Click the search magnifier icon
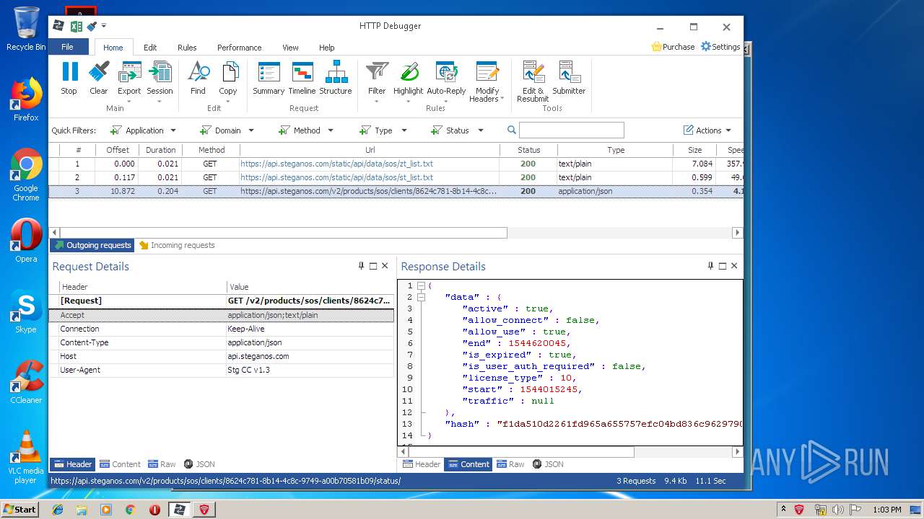 click(x=511, y=130)
